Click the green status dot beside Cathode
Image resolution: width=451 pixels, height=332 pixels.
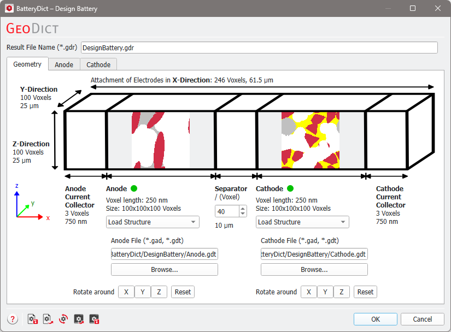[x=290, y=188]
